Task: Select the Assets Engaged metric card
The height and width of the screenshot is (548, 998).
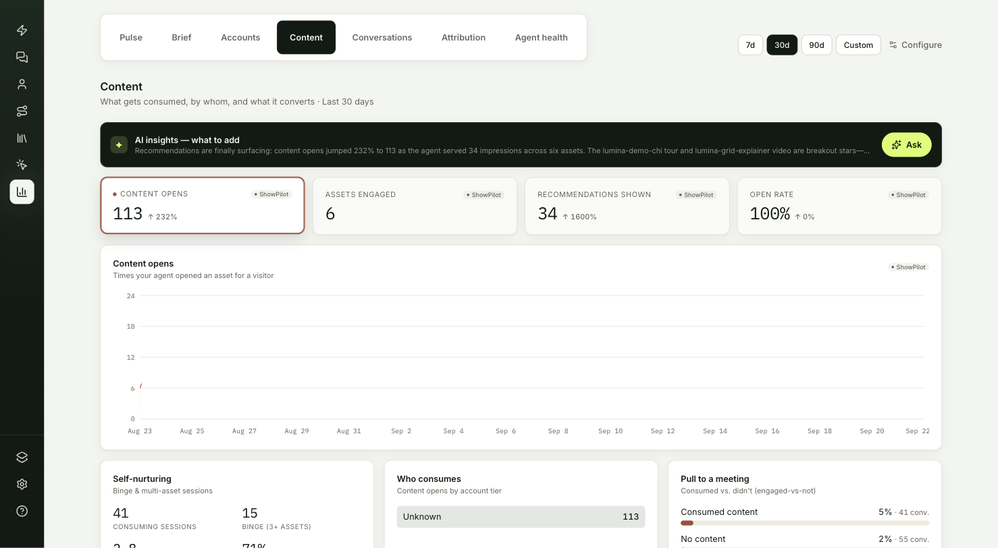Action: 415,206
